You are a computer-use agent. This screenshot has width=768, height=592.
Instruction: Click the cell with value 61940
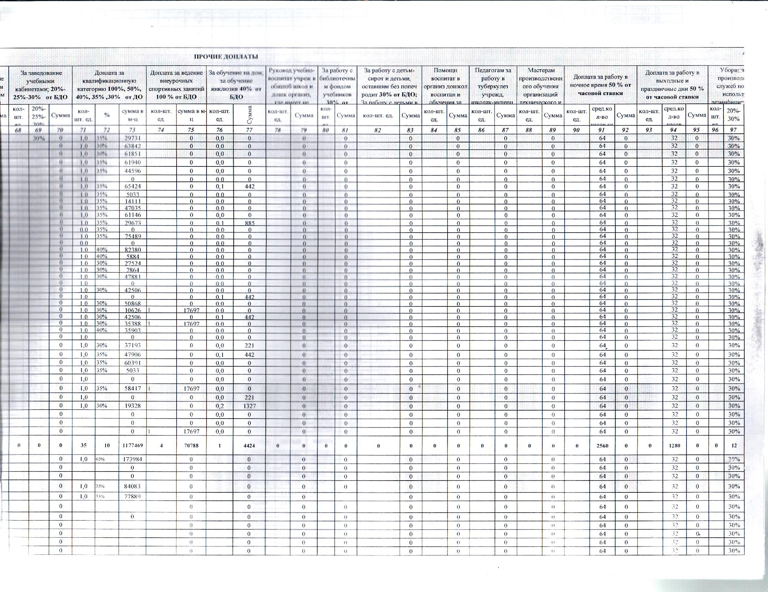[132, 163]
